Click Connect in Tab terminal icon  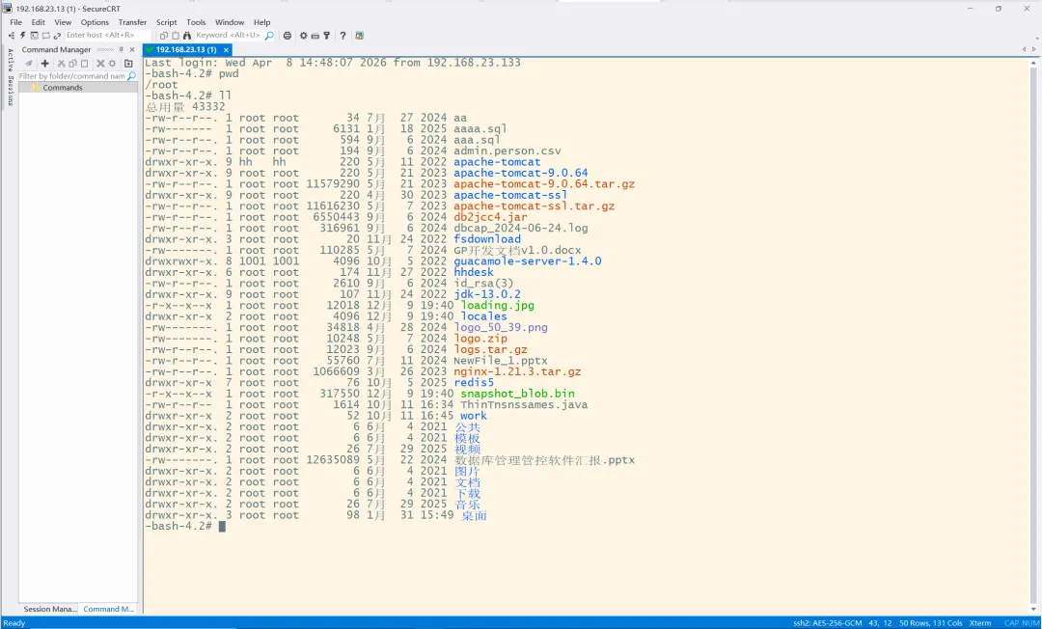35,36
